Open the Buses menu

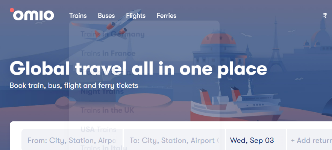pos(106,15)
